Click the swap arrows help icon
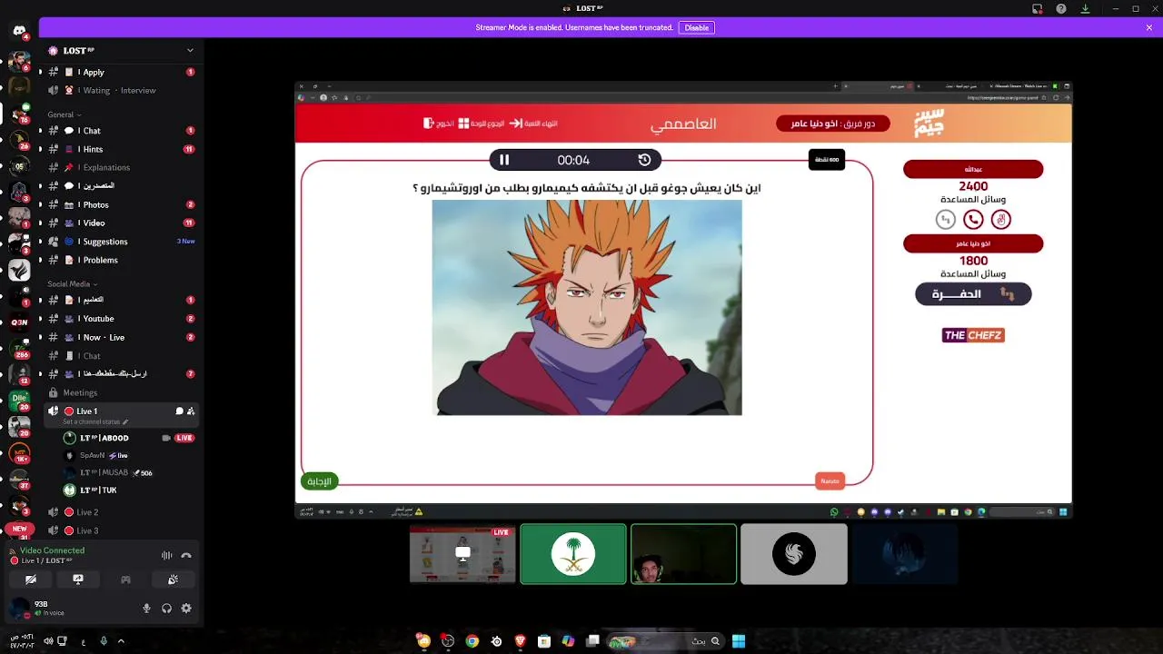This screenshot has height=654, width=1163. click(946, 219)
